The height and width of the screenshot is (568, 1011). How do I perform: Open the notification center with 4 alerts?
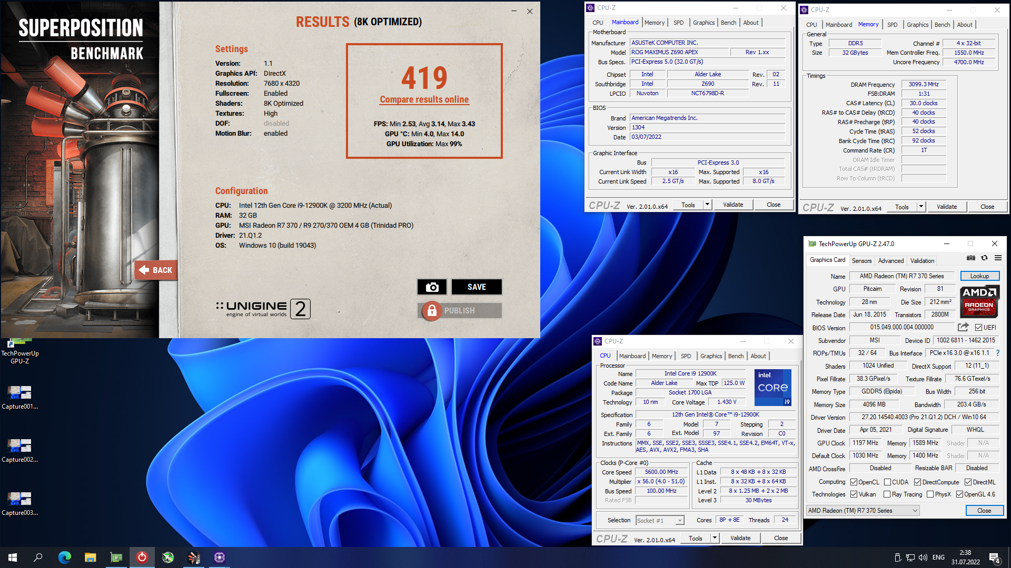pyautogui.click(x=995, y=558)
